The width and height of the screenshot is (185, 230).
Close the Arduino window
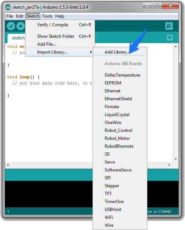pos(170,6)
